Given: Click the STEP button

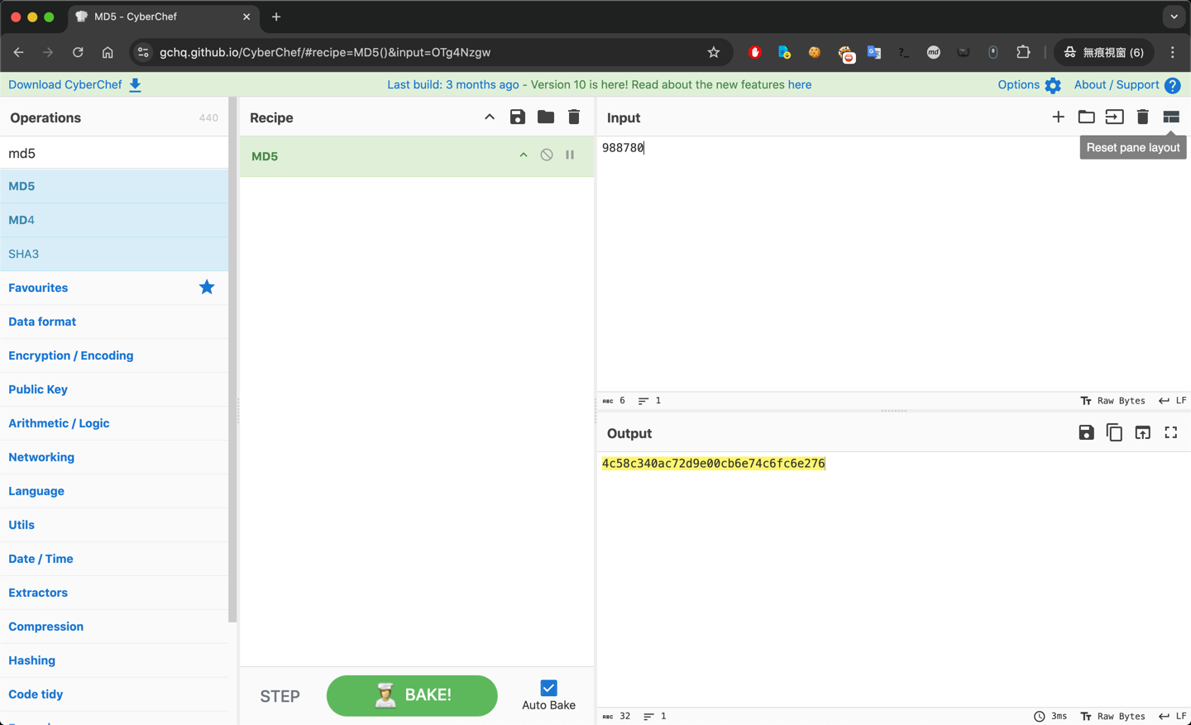Looking at the screenshot, I should point(280,696).
